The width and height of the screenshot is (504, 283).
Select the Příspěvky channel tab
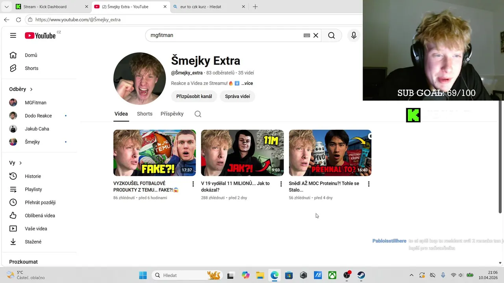[172, 114]
